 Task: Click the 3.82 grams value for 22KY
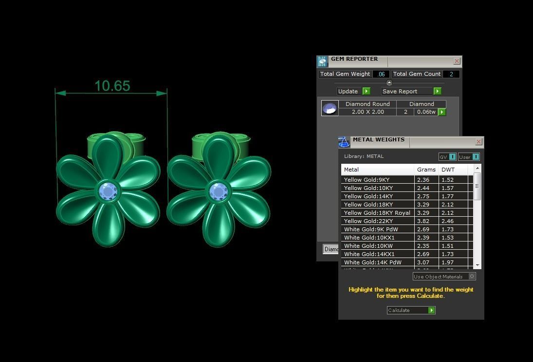click(423, 221)
